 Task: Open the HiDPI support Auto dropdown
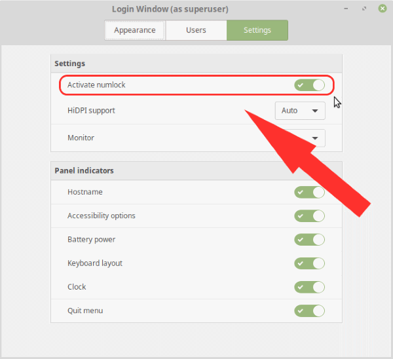click(300, 111)
